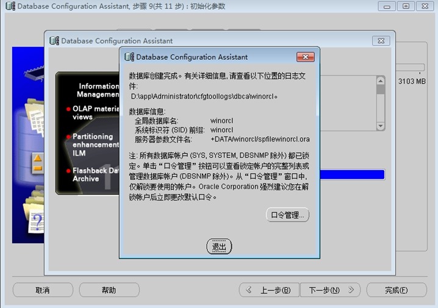The height and width of the screenshot is (308, 438).
Task: Click the 退出 button in the completion dialog
Action: click(x=219, y=246)
